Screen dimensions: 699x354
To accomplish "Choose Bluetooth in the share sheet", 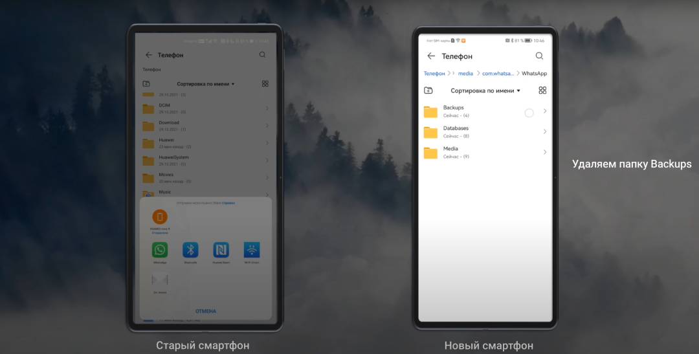I will coord(190,250).
